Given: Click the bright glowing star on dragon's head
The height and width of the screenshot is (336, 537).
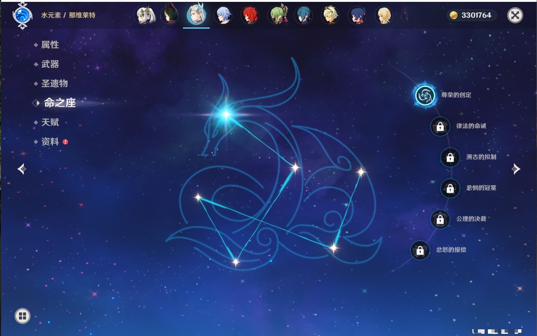Looking at the screenshot, I should point(226,114).
